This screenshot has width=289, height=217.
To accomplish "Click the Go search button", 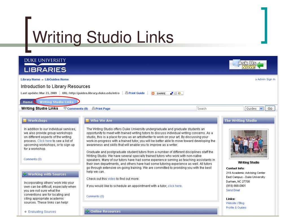I will (270, 108).
